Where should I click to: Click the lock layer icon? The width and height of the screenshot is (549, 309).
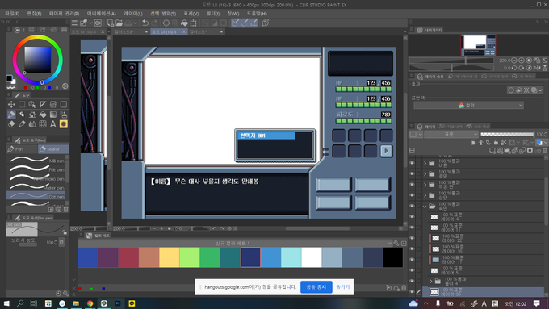(496, 142)
